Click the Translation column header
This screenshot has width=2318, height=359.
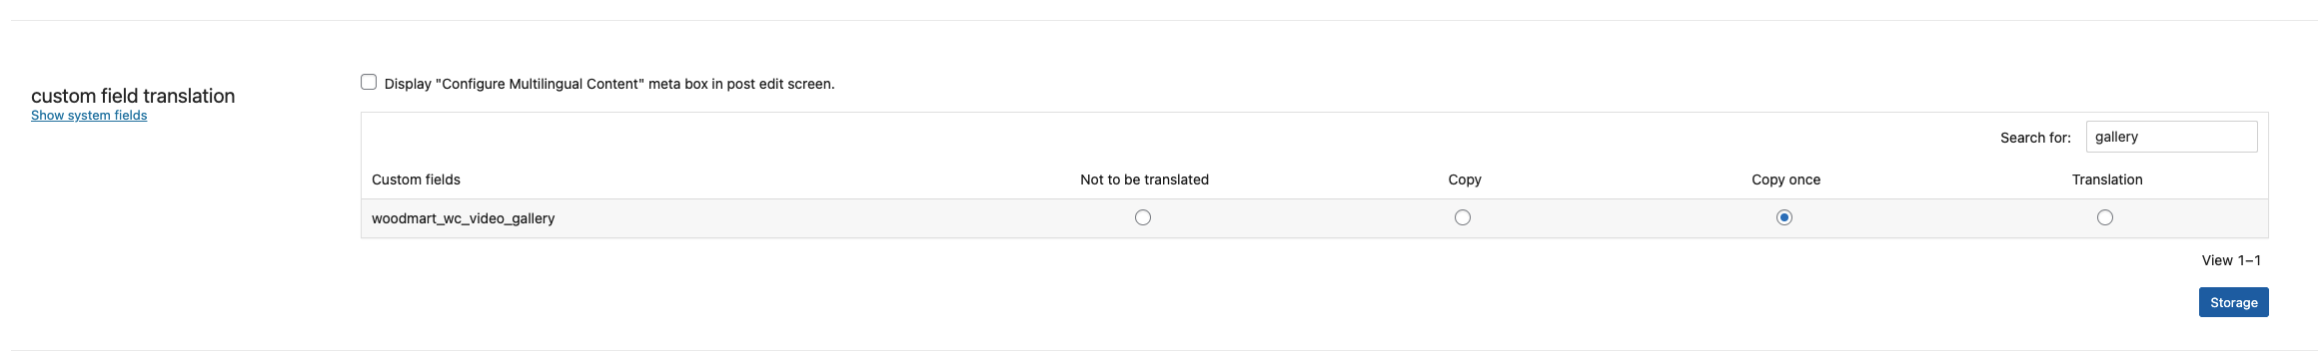(x=2107, y=179)
